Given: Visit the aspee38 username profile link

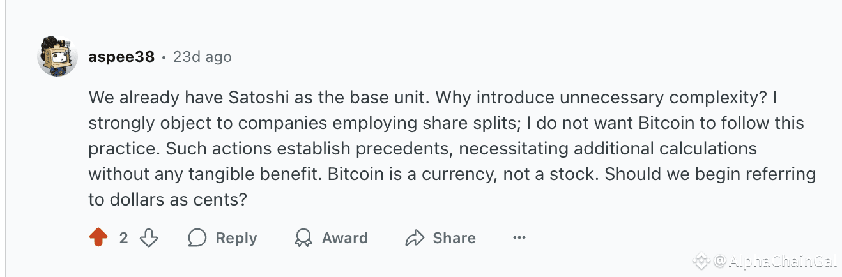Looking at the screenshot, I should point(121,57).
